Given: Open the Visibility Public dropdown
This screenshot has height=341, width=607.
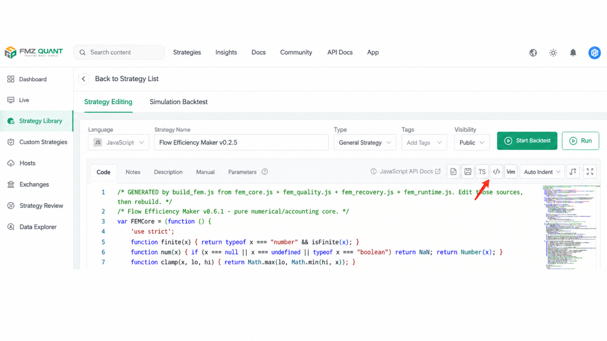Looking at the screenshot, I should (472, 143).
